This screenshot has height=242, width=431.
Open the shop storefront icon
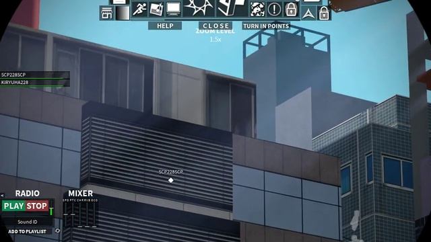click(107, 13)
